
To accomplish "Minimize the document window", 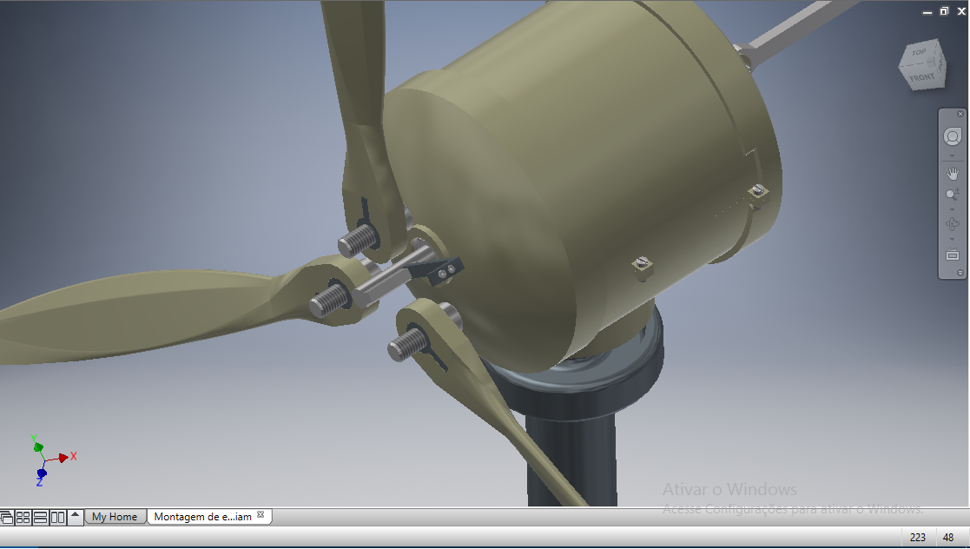I will [927, 12].
